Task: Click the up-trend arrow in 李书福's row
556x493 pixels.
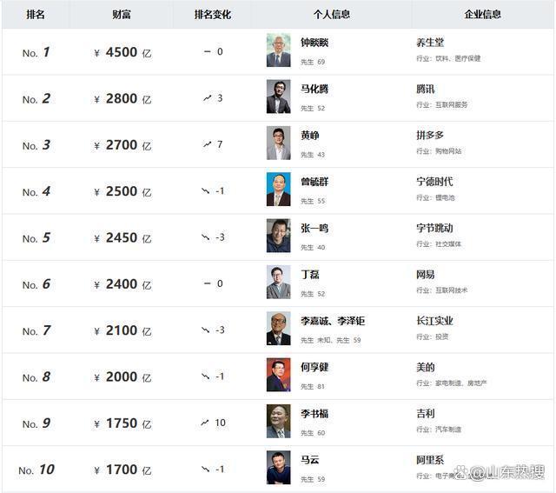Action: pos(205,423)
